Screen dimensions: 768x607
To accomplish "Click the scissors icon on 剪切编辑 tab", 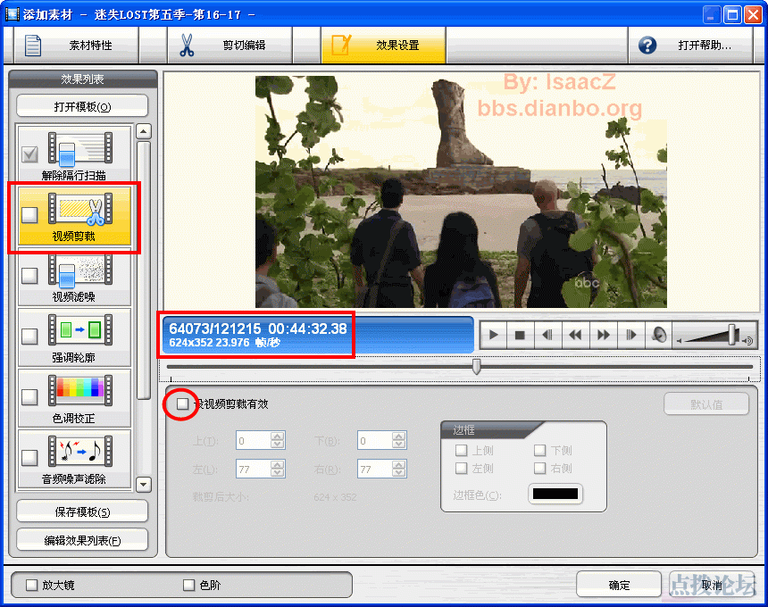I will pyautogui.click(x=187, y=45).
